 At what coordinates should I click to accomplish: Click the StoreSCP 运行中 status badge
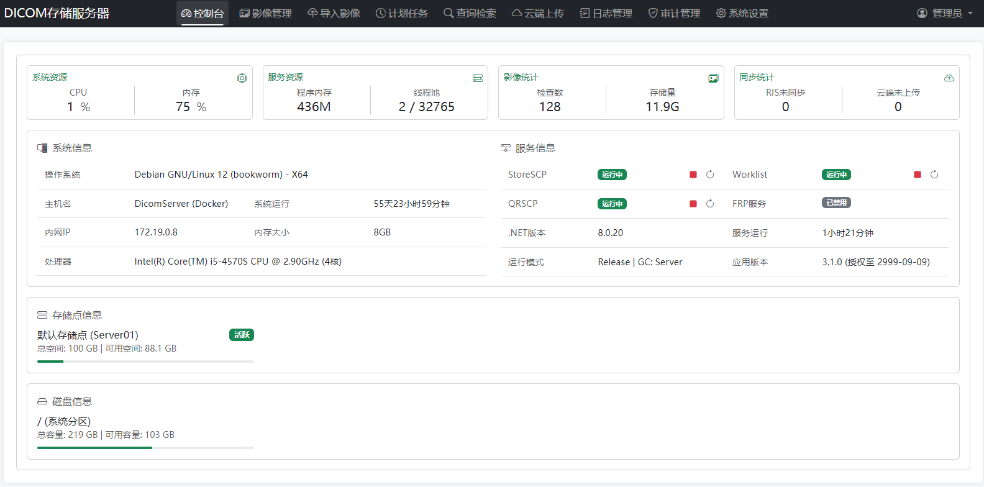coord(612,175)
